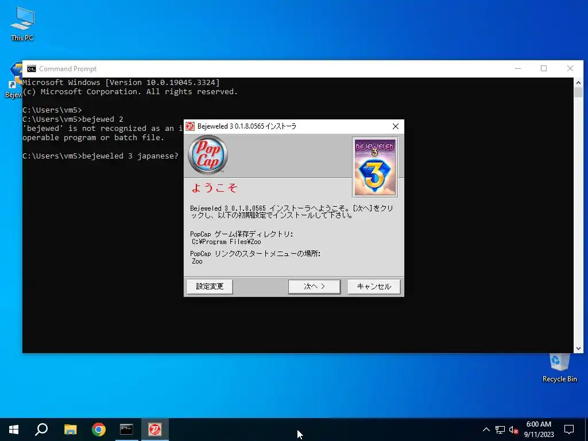Click Command Prompt scrollbar down arrow
The width and height of the screenshot is (588, 441).
[x=578, y=349]
